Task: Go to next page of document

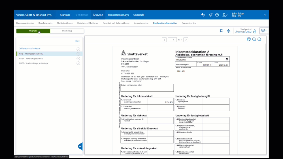Action: (x=186, y=40)
